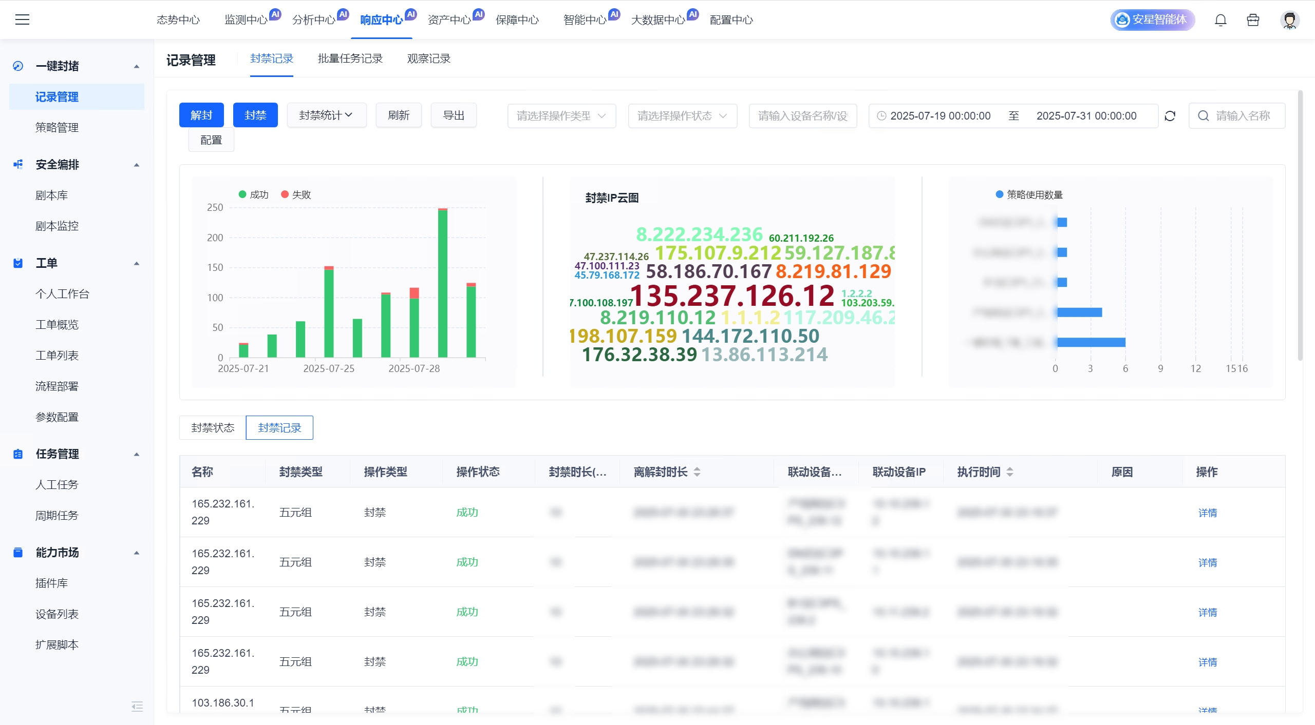Screen dimensions: 1315x725
Task: Click the AI badge on 监测中心
Action: tap(275, 14)
